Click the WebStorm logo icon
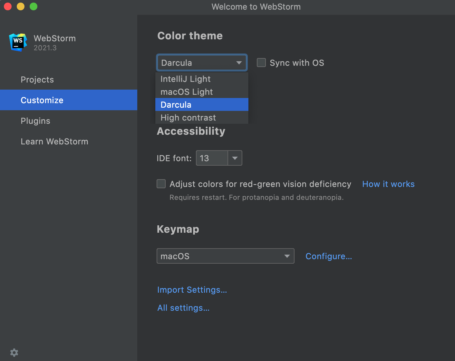 18,42
